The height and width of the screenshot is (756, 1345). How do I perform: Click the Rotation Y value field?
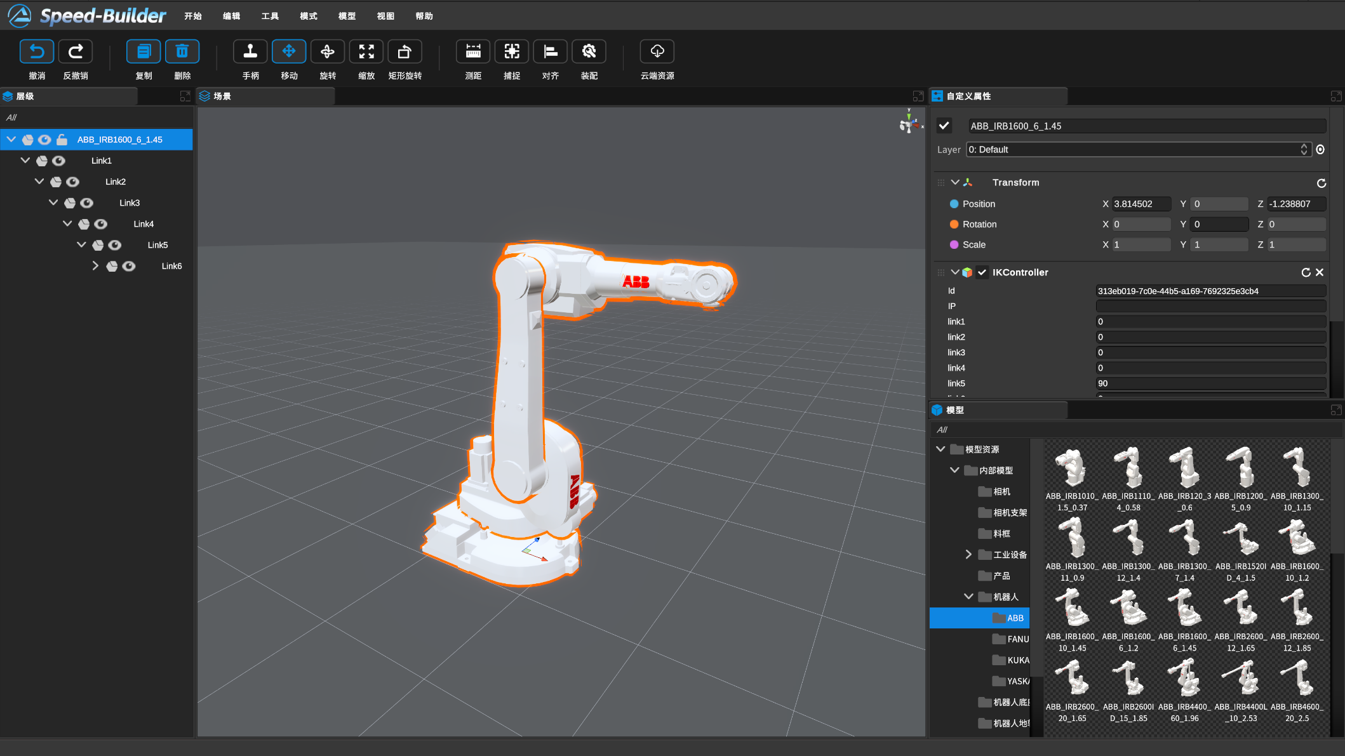tap(1219, 224)
